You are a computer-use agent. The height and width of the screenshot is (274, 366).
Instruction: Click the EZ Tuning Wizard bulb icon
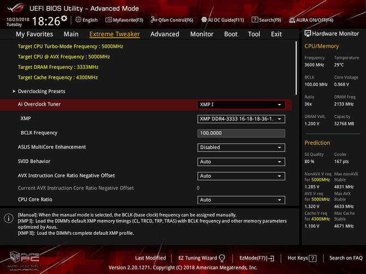click(222, 258)
